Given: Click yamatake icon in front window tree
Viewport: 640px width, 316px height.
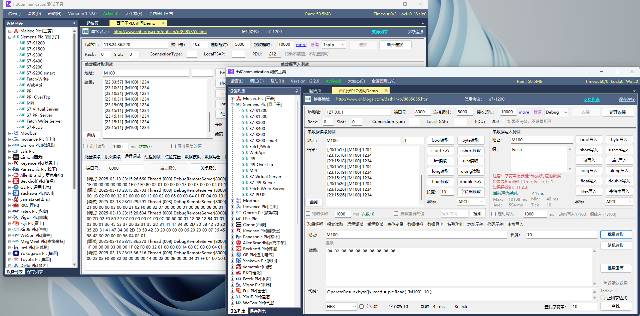Looking at the screenshot, I should (x=239, y=267).
